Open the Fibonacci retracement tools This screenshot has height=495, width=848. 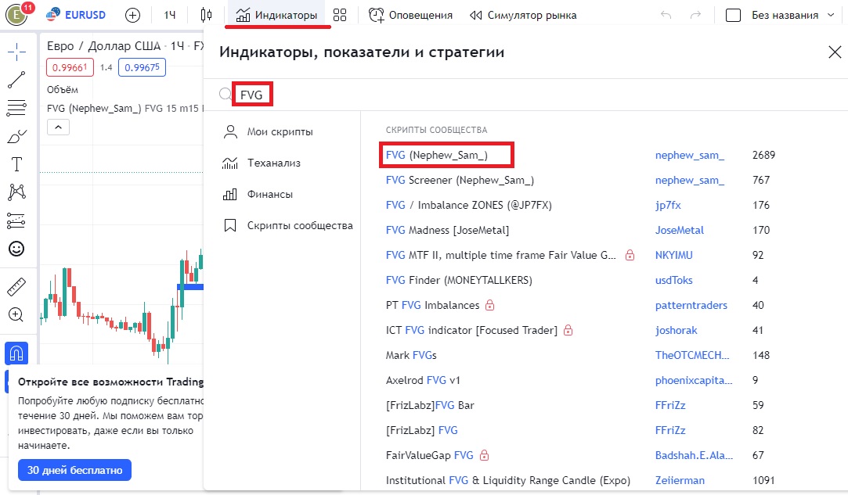[x=16, y=108]
